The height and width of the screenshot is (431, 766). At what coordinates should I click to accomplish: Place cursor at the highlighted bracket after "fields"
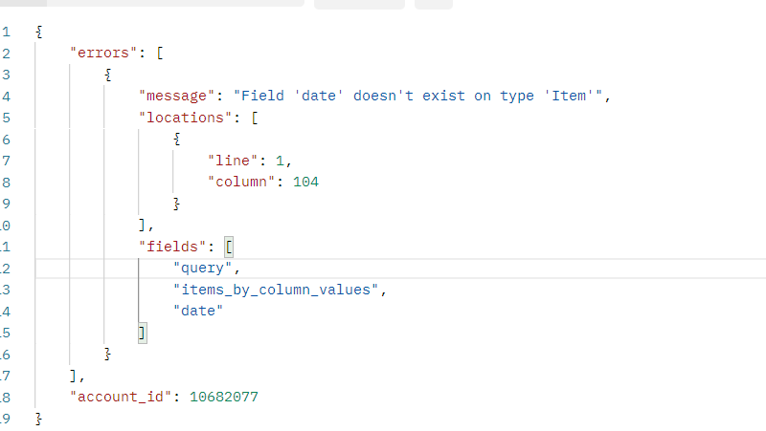coord(229,247)
